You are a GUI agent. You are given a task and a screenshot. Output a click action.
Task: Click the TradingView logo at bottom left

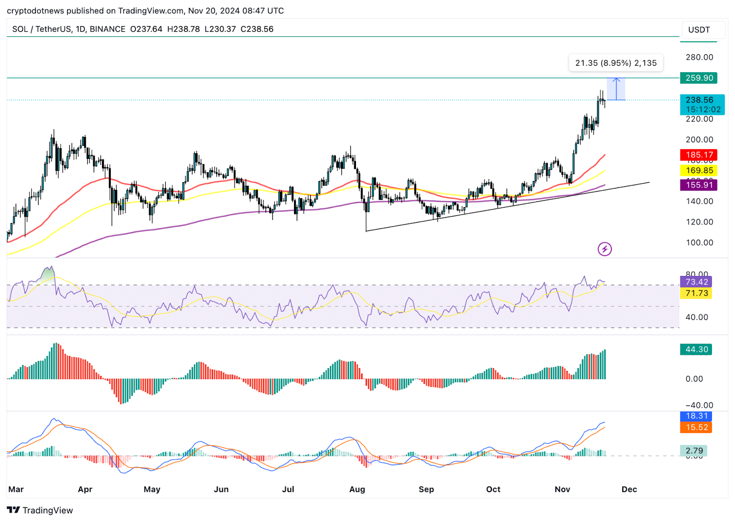click(x=40, y=510)
